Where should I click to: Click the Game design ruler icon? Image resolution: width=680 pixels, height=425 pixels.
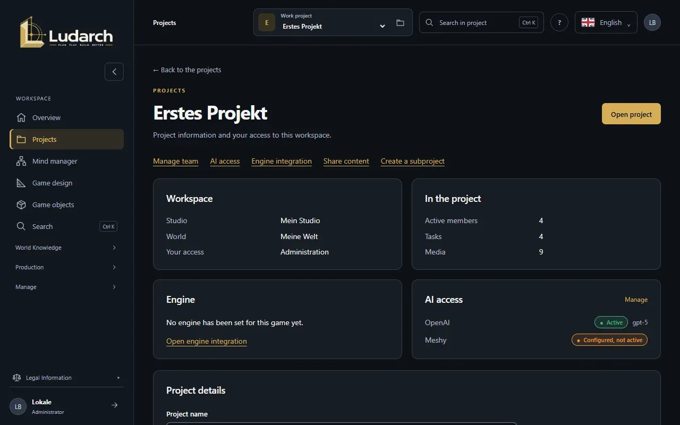(x=21, y=183)
